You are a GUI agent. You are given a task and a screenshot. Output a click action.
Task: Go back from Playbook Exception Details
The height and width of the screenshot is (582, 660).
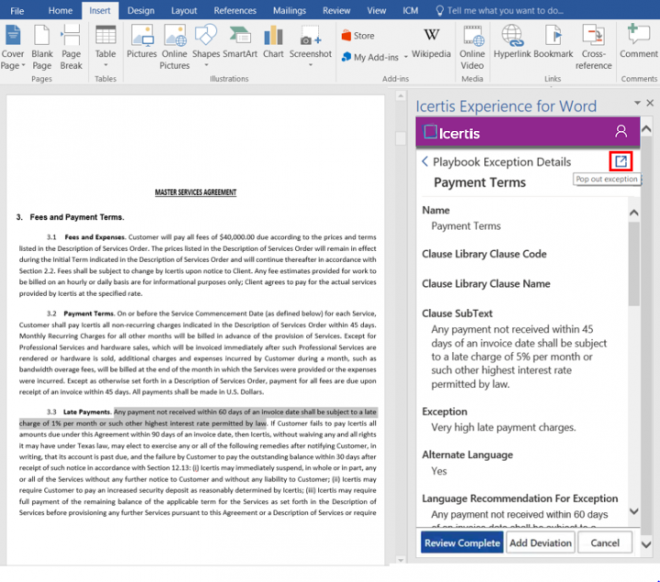click(x=425, y=161)
